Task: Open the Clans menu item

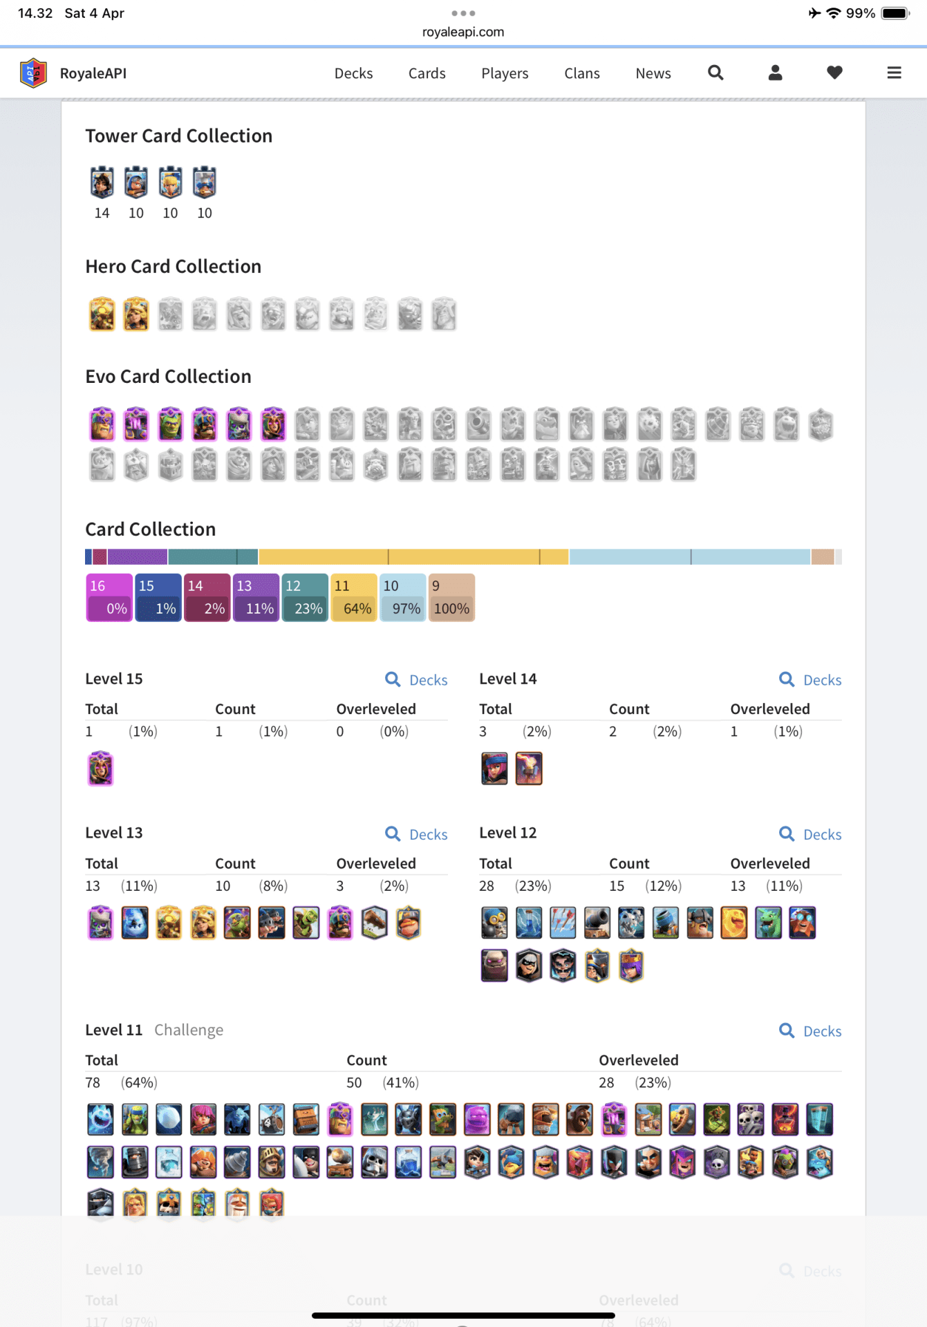Action: (581, 73)
